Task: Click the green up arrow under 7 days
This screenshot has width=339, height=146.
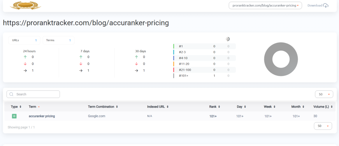Action: [81, 57]
